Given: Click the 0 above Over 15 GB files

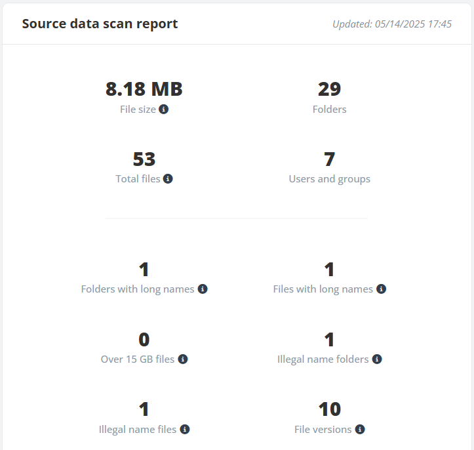Looking at the screenshot, I should tap(144, 339).
